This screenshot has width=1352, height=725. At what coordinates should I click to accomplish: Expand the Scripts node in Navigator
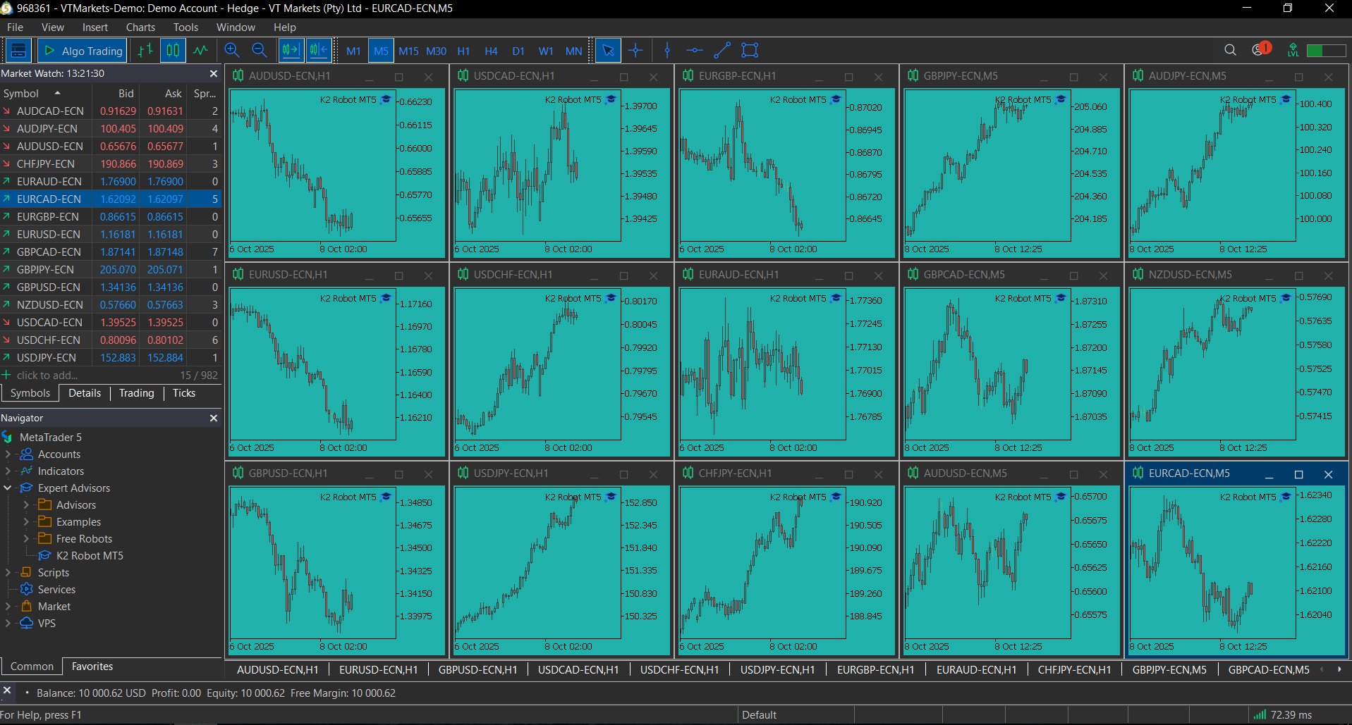(x=8, y=573)
